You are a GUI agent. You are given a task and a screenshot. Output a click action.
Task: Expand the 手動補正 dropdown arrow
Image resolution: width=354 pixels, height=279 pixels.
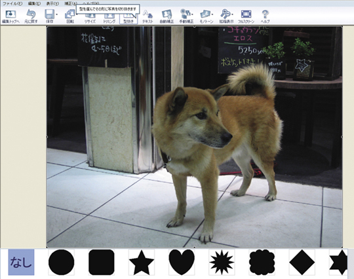pos(192,14)
